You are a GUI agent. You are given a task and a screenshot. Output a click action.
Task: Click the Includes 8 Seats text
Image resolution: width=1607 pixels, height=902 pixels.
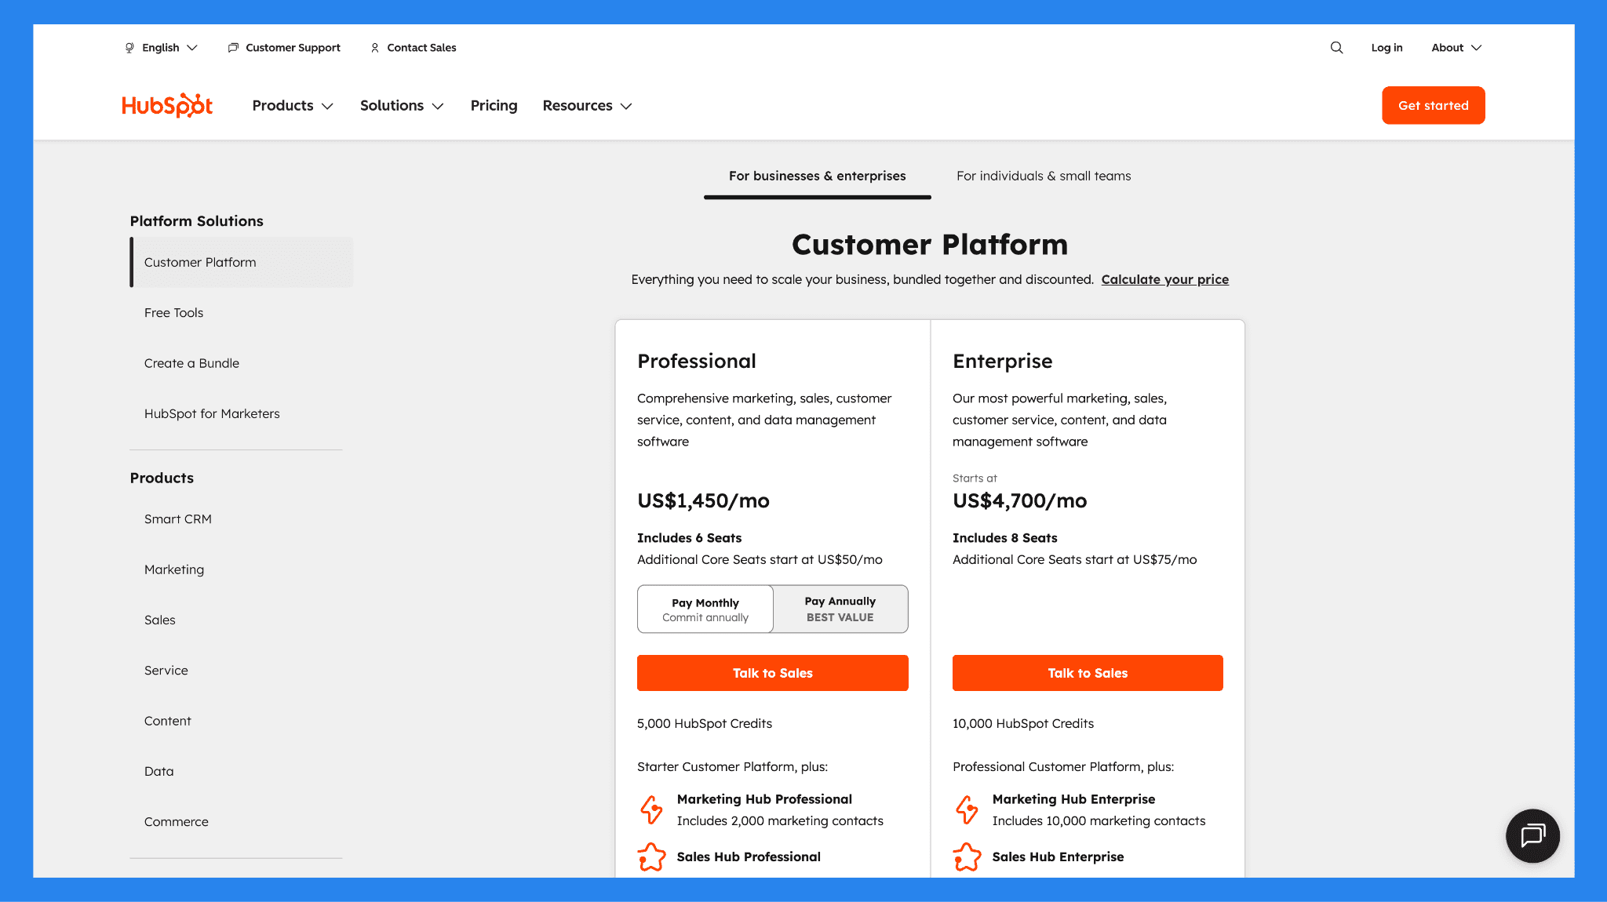click(1004, 538)
